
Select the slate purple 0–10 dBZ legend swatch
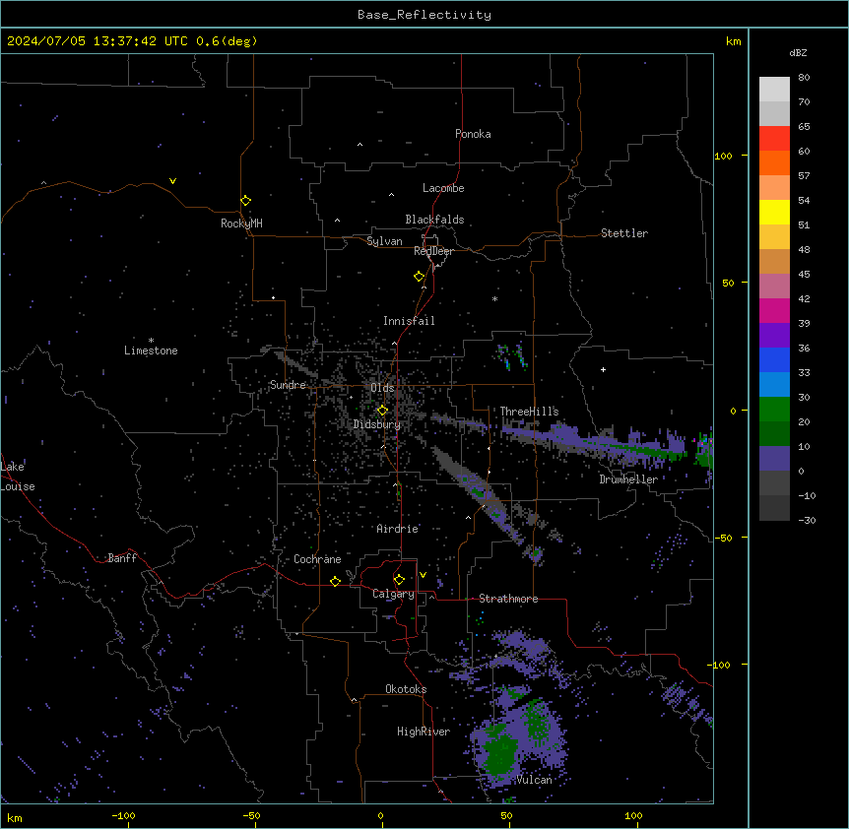pos(774,459)
